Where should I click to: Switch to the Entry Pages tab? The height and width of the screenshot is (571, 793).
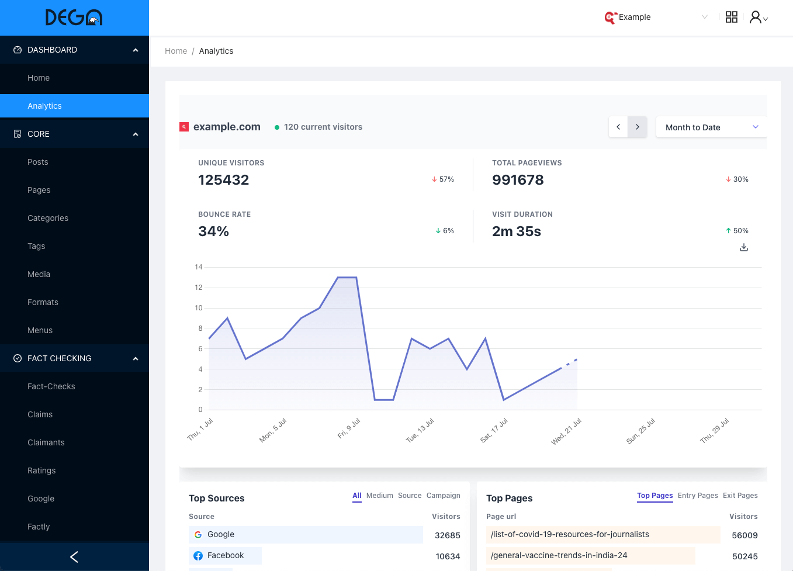[698, 496]
